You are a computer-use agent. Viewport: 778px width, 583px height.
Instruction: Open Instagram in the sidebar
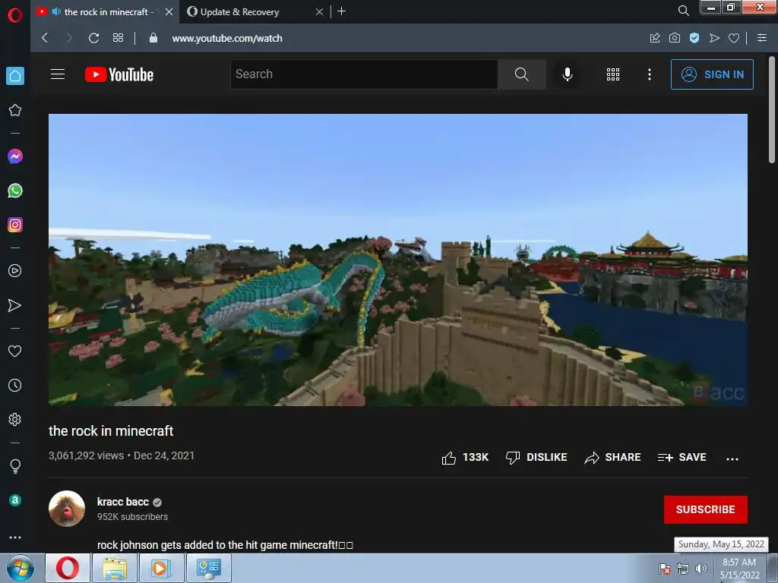tap(15, 225)
